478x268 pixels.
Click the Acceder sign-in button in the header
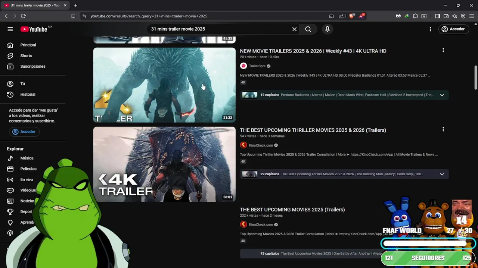[453, 29]
